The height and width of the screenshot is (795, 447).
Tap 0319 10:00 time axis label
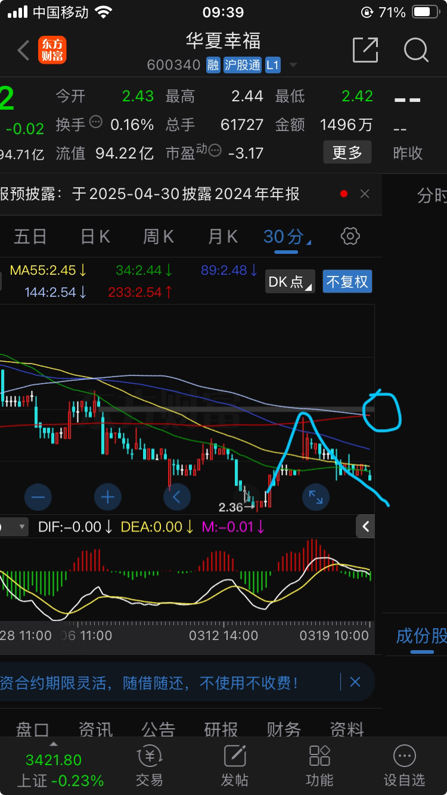334,635
